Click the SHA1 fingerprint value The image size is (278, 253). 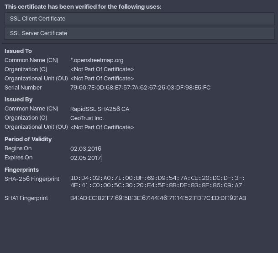click(158, 198)
